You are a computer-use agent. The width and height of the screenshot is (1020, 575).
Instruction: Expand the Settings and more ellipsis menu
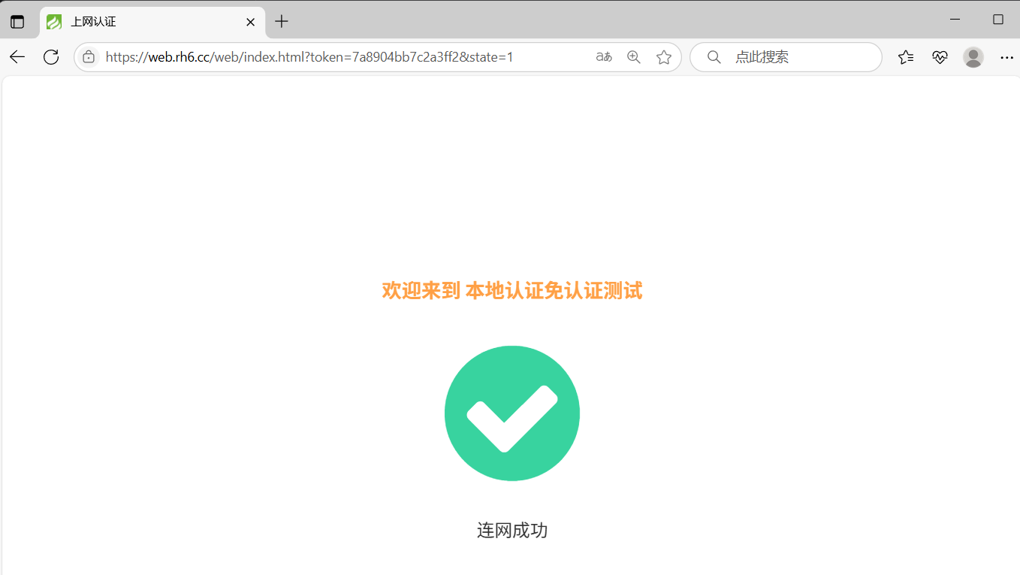(x=1007, y=57)
